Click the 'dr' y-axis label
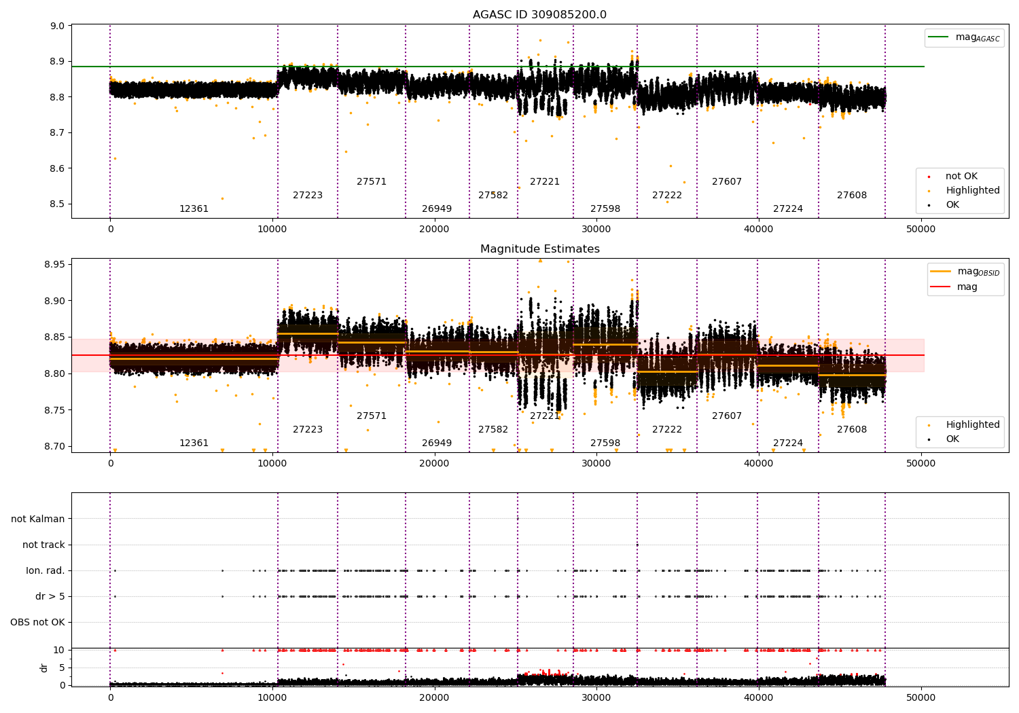This screenshot has width=1019, height=713. (44, 668)
